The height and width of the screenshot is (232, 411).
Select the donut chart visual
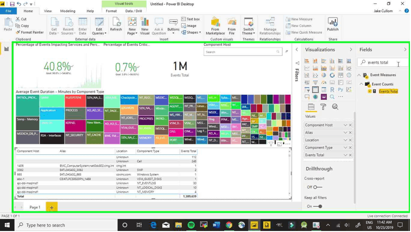click(x=332, y=75)
